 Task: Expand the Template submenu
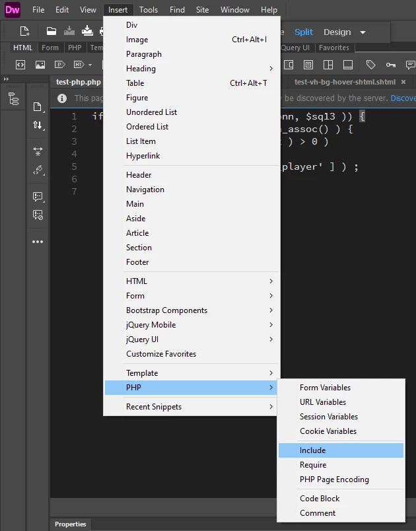click(x=191, y=373)
